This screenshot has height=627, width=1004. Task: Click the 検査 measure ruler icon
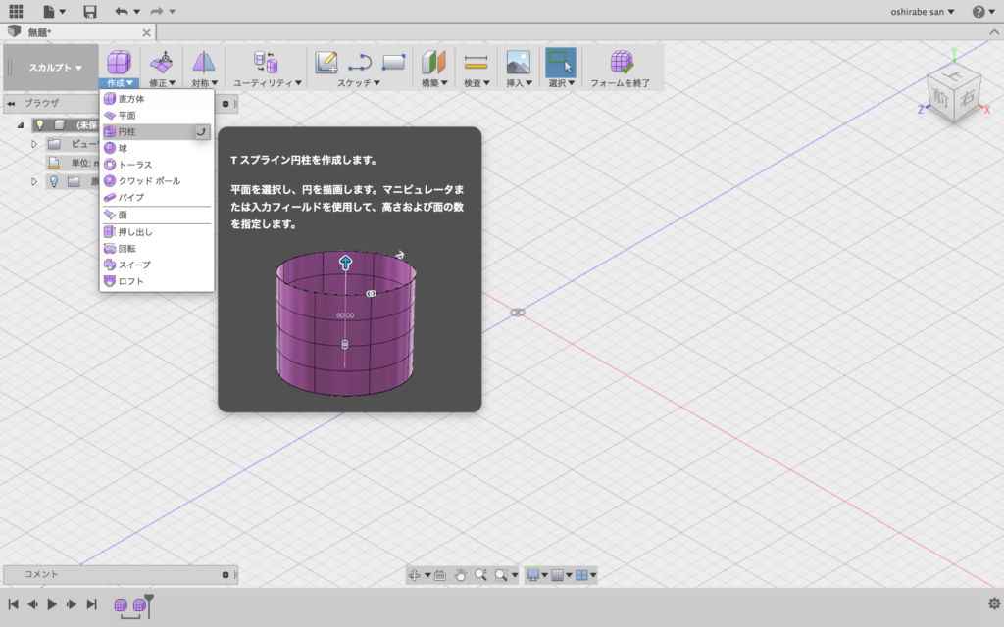476,62
